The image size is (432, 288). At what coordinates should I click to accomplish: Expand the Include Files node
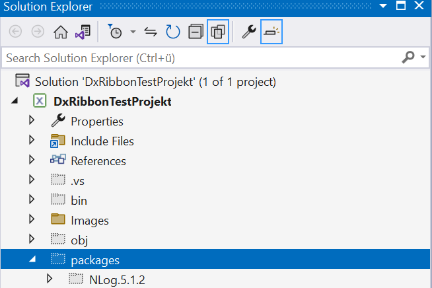32,140
